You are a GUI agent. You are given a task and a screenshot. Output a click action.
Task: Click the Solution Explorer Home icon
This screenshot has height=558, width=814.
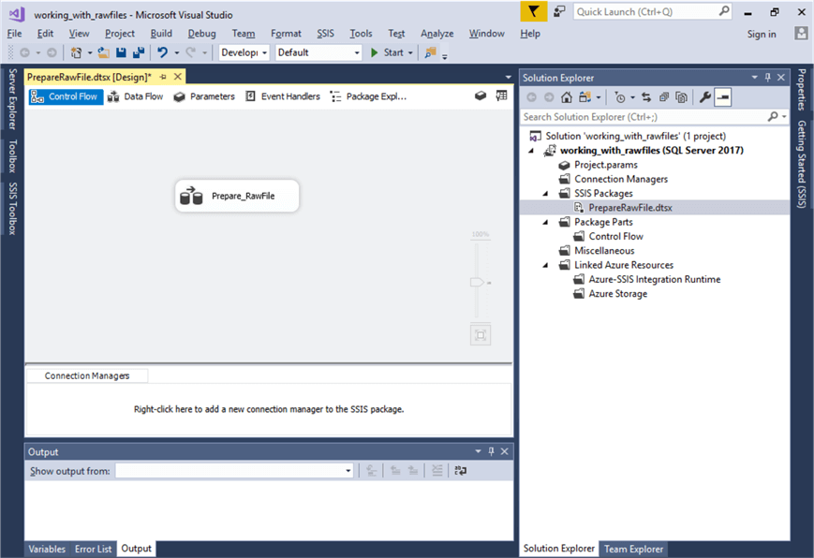[567, 97]
